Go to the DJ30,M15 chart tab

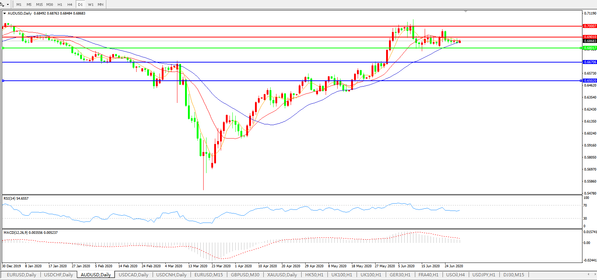(514, 275)
